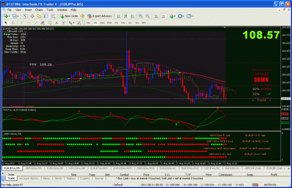Open the Window menu
Viewport: 292px width, 188px height.
(x=62, y=10)
